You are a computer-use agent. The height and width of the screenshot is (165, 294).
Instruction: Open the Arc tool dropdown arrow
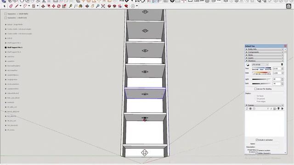tap(29, 6)
